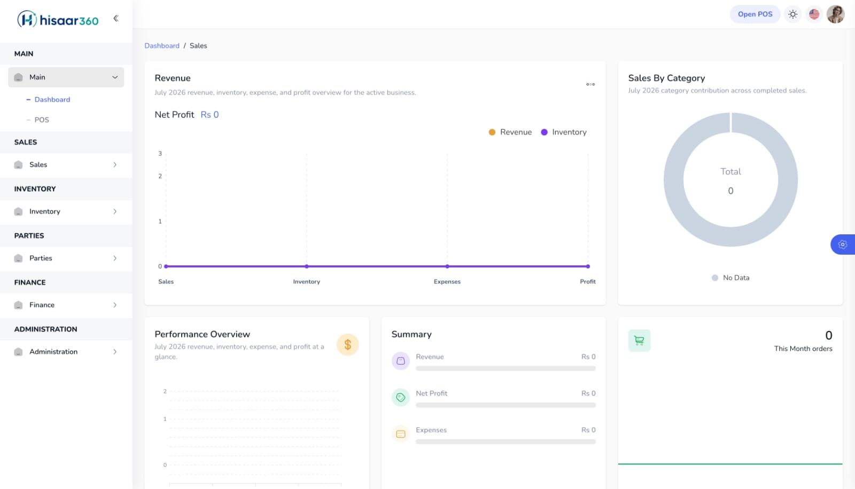Click the Finance sidebar icon
Viewport: 855px width, 489px height.
[x=19, y=305]
